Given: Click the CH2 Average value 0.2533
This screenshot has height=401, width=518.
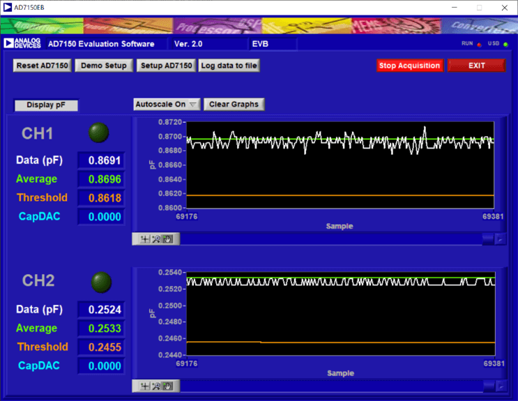Looking at the screenshot, I should click(101, 328).
